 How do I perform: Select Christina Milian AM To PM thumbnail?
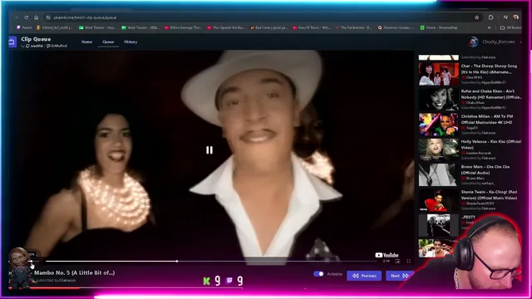(438, 125)
